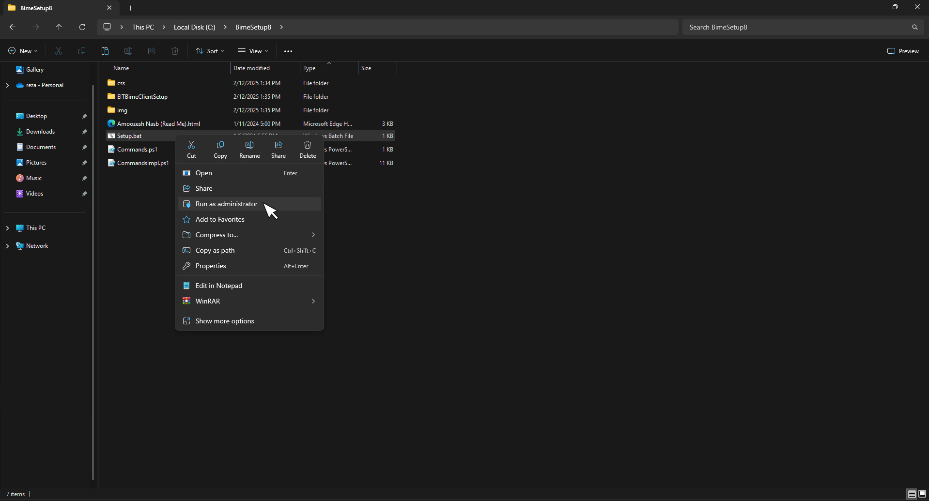929x501 pixels.
Task: Click the New button
Action: (23, 51)
